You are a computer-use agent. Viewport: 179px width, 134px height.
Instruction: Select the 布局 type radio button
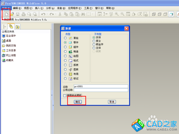65,74
